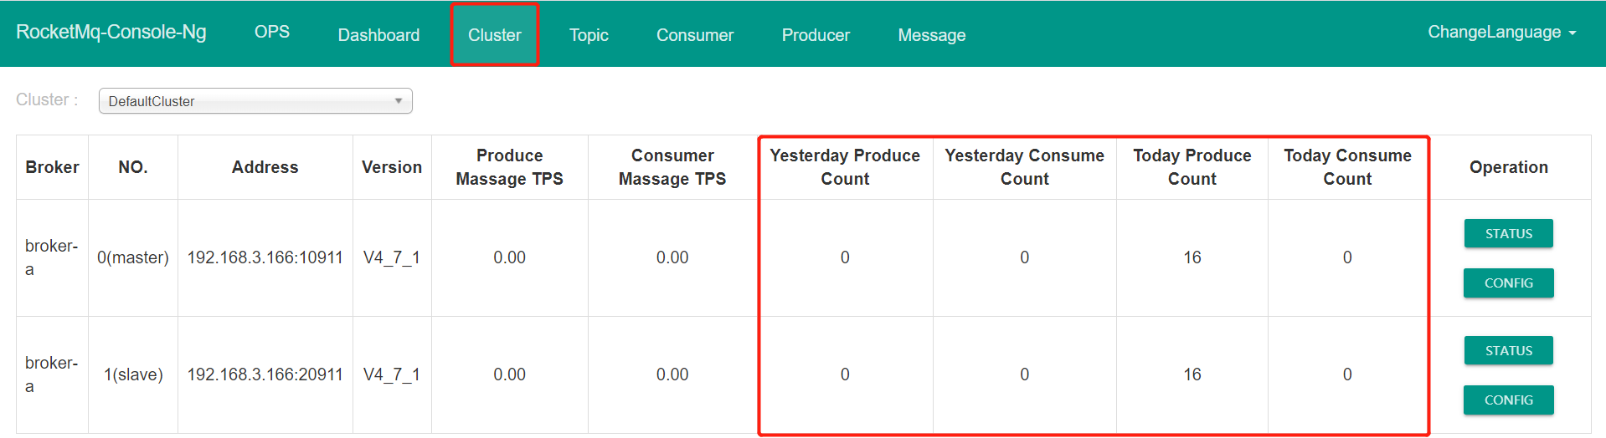
Task: Open the OPS navigation tab
Action: tap(271, 33)
